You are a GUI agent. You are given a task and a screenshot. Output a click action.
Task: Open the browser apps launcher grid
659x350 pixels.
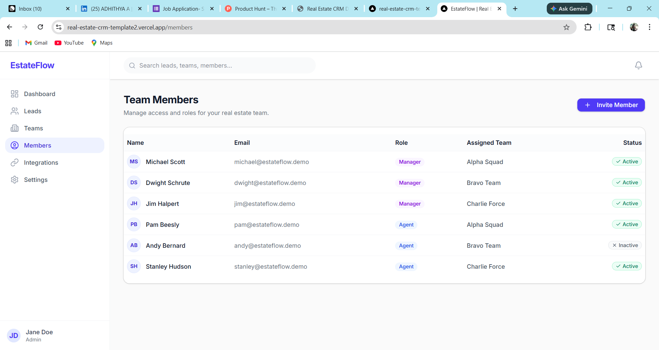(x=8, y=43)
